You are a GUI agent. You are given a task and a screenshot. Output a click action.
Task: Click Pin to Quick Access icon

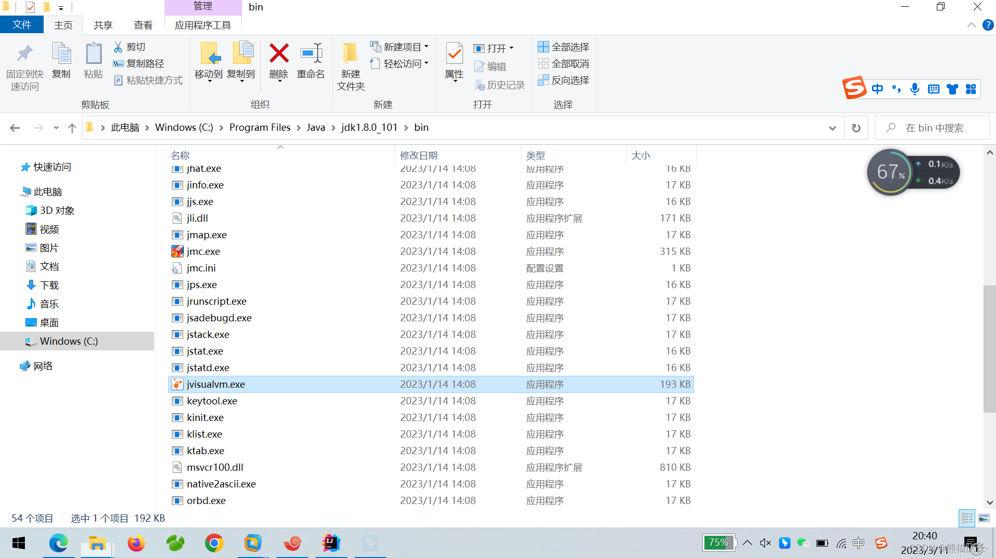24,54
